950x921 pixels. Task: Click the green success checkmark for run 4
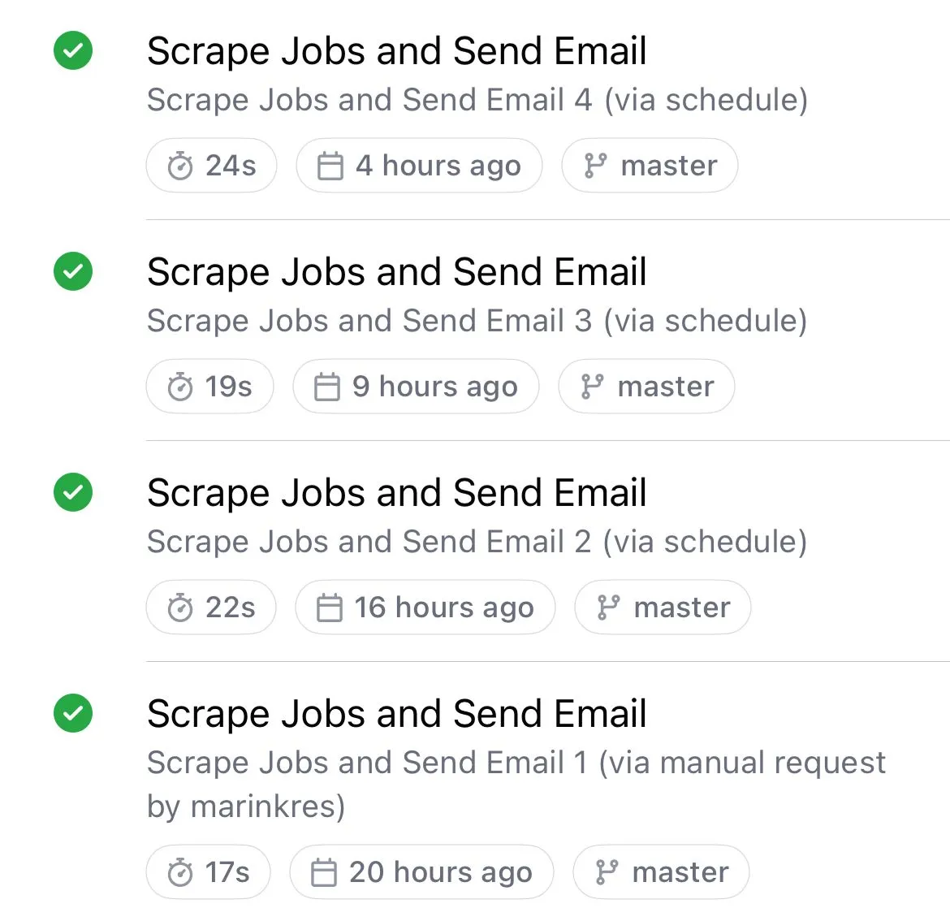click(73, 50)
